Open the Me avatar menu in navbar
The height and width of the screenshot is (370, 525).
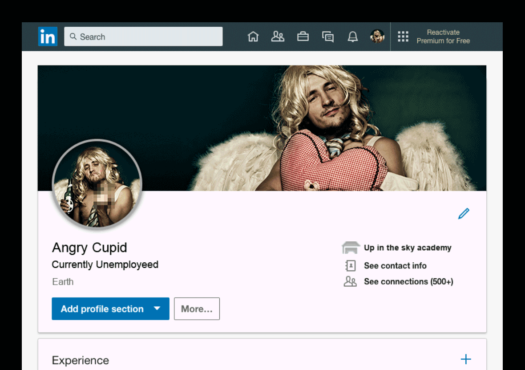377,37
